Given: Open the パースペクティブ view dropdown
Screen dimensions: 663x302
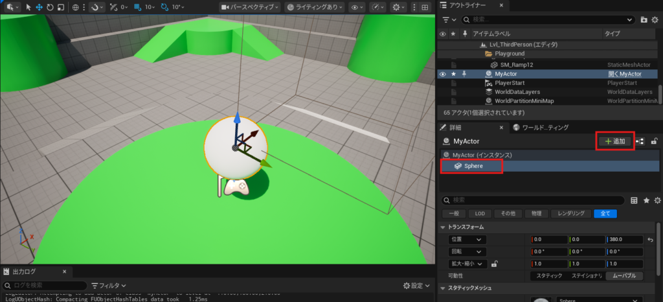Looking at the screenshot, I should (250, 7).
